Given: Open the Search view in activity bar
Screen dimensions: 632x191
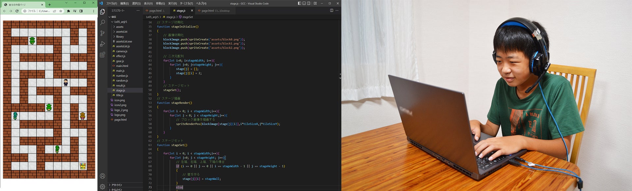Looking at the screenshot, I should 102,22.
